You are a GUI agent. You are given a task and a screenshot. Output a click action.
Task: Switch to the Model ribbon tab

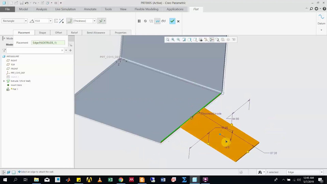point(23,9)
